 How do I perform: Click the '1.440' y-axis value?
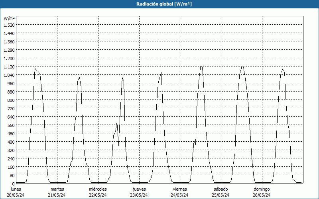coord(9,33)
